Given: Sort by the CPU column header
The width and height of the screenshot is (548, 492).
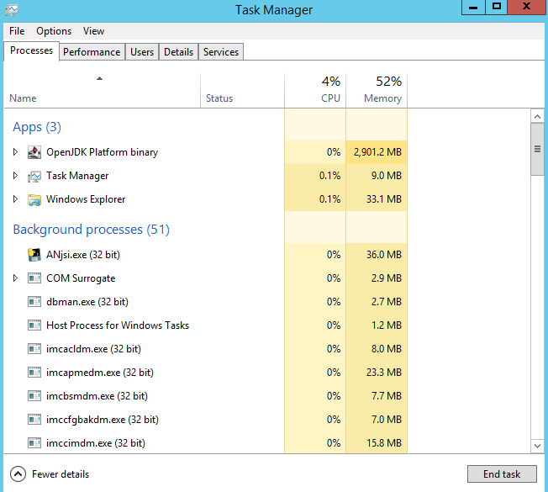Looking at the screenshot, I should pos(315,91).
